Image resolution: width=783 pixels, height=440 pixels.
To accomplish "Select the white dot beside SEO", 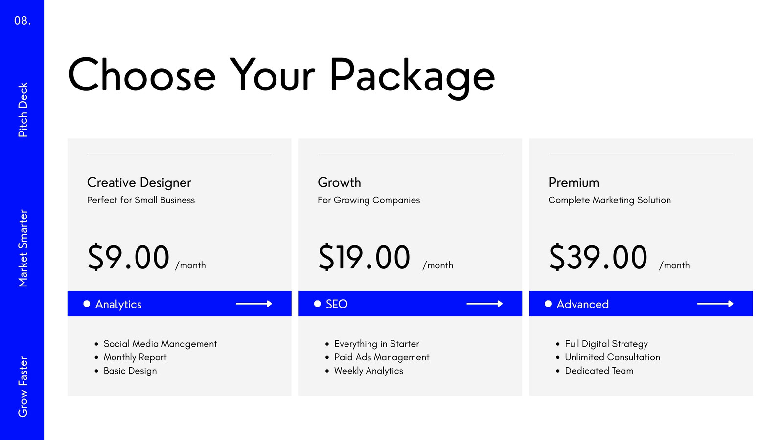I will (317, 304).
